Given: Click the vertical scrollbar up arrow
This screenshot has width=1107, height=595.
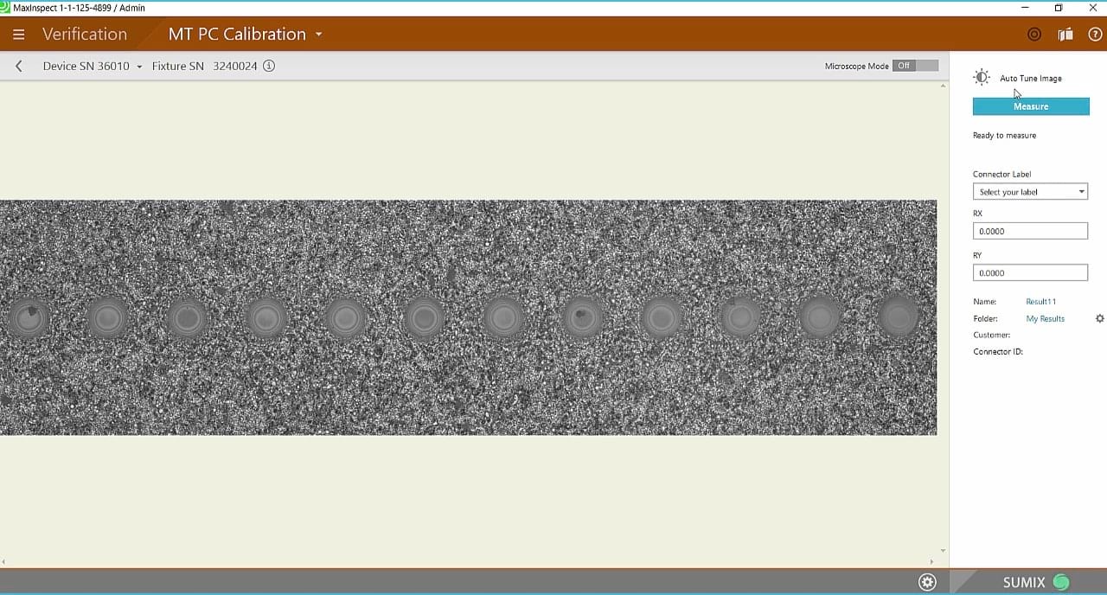Looking at the screenshot, I should click(x=943, y=86).
